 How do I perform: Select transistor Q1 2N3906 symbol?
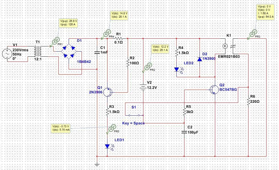pyautogui.click(x=108, y=92)
